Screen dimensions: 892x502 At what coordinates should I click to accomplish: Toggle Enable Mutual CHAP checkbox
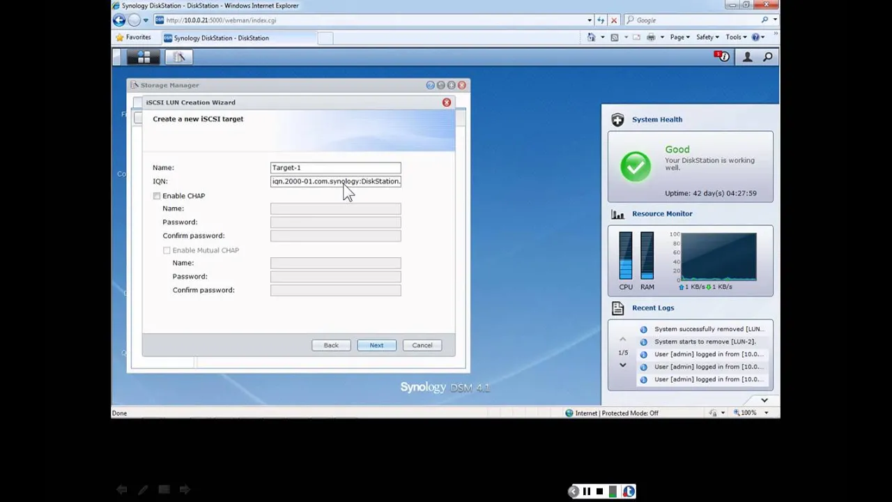[x=167, y=250]
